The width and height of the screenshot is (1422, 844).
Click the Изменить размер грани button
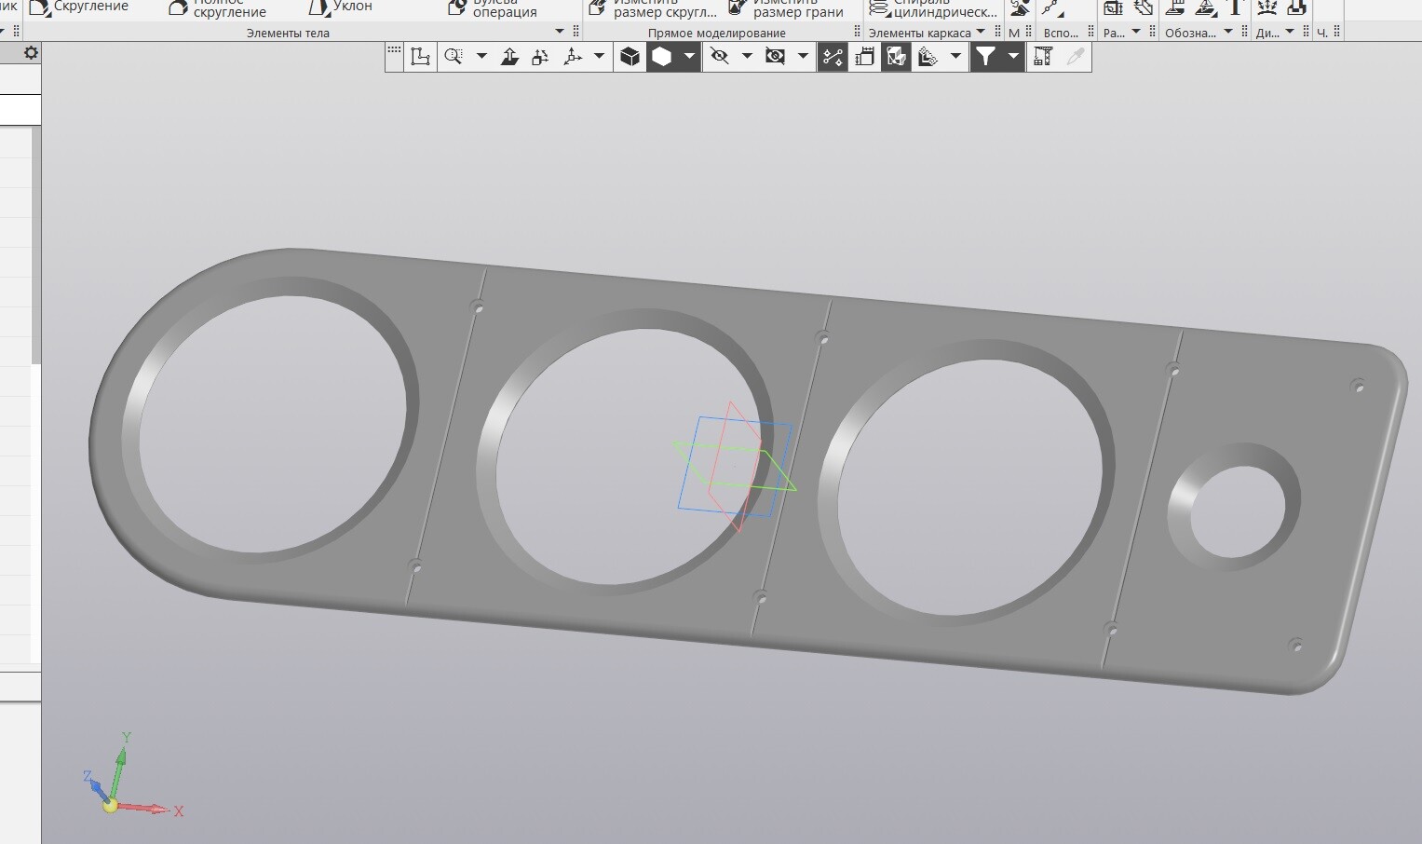[786, 9]
